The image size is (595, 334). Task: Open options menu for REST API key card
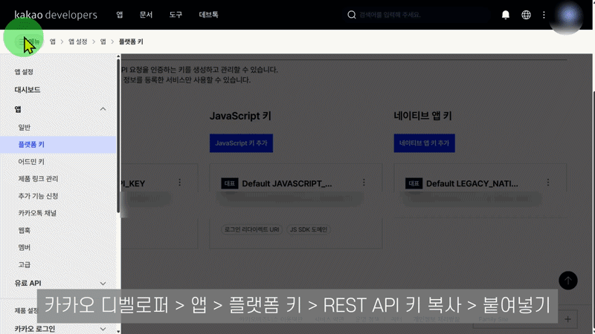point(179,183)
